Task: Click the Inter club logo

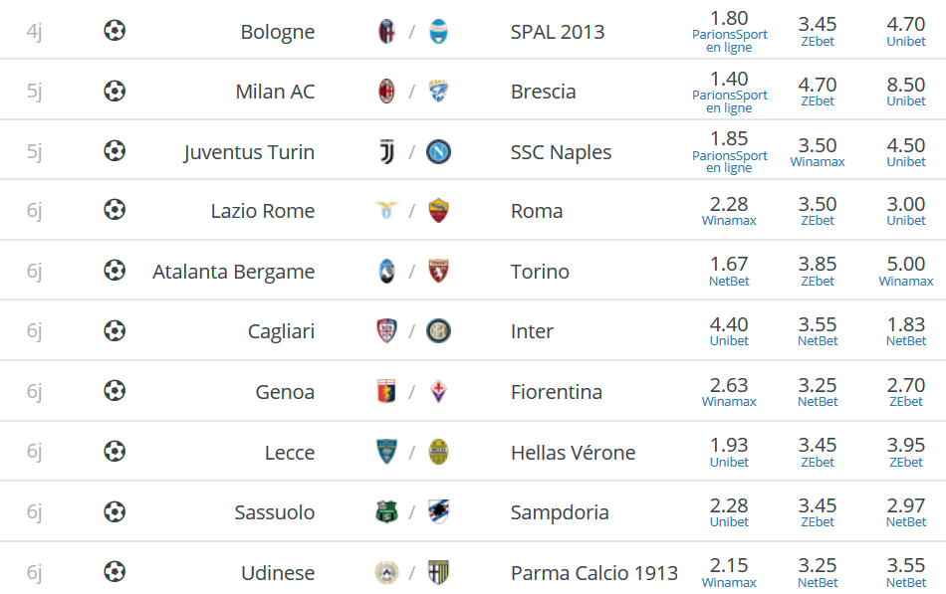Action: [x=438, y=331]
